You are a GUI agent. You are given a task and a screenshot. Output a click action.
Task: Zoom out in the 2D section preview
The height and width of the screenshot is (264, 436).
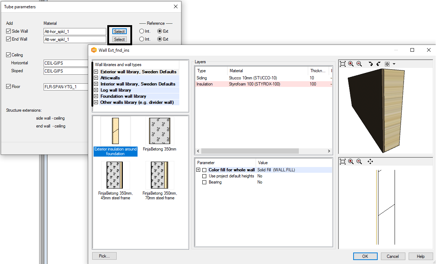(x=359, y=162)
